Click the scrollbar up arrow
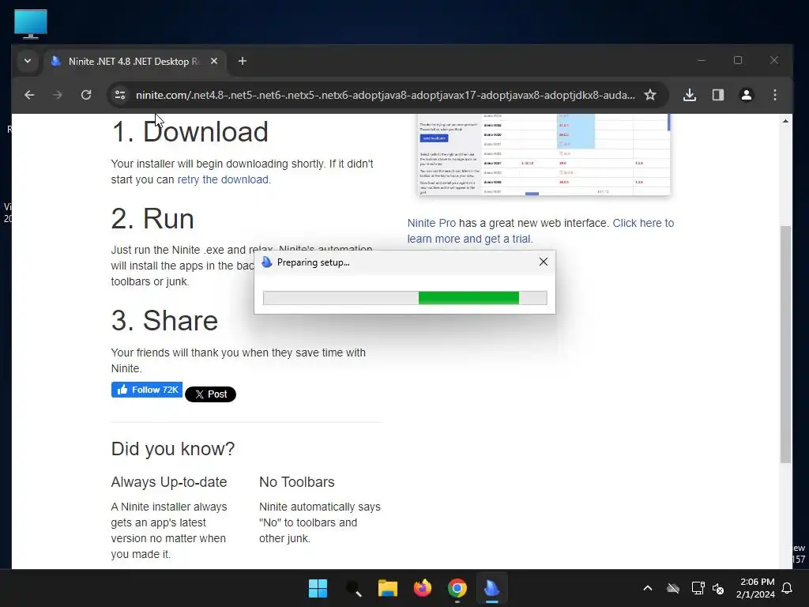The height and width of the screenshot is (607, 809). 785,121
